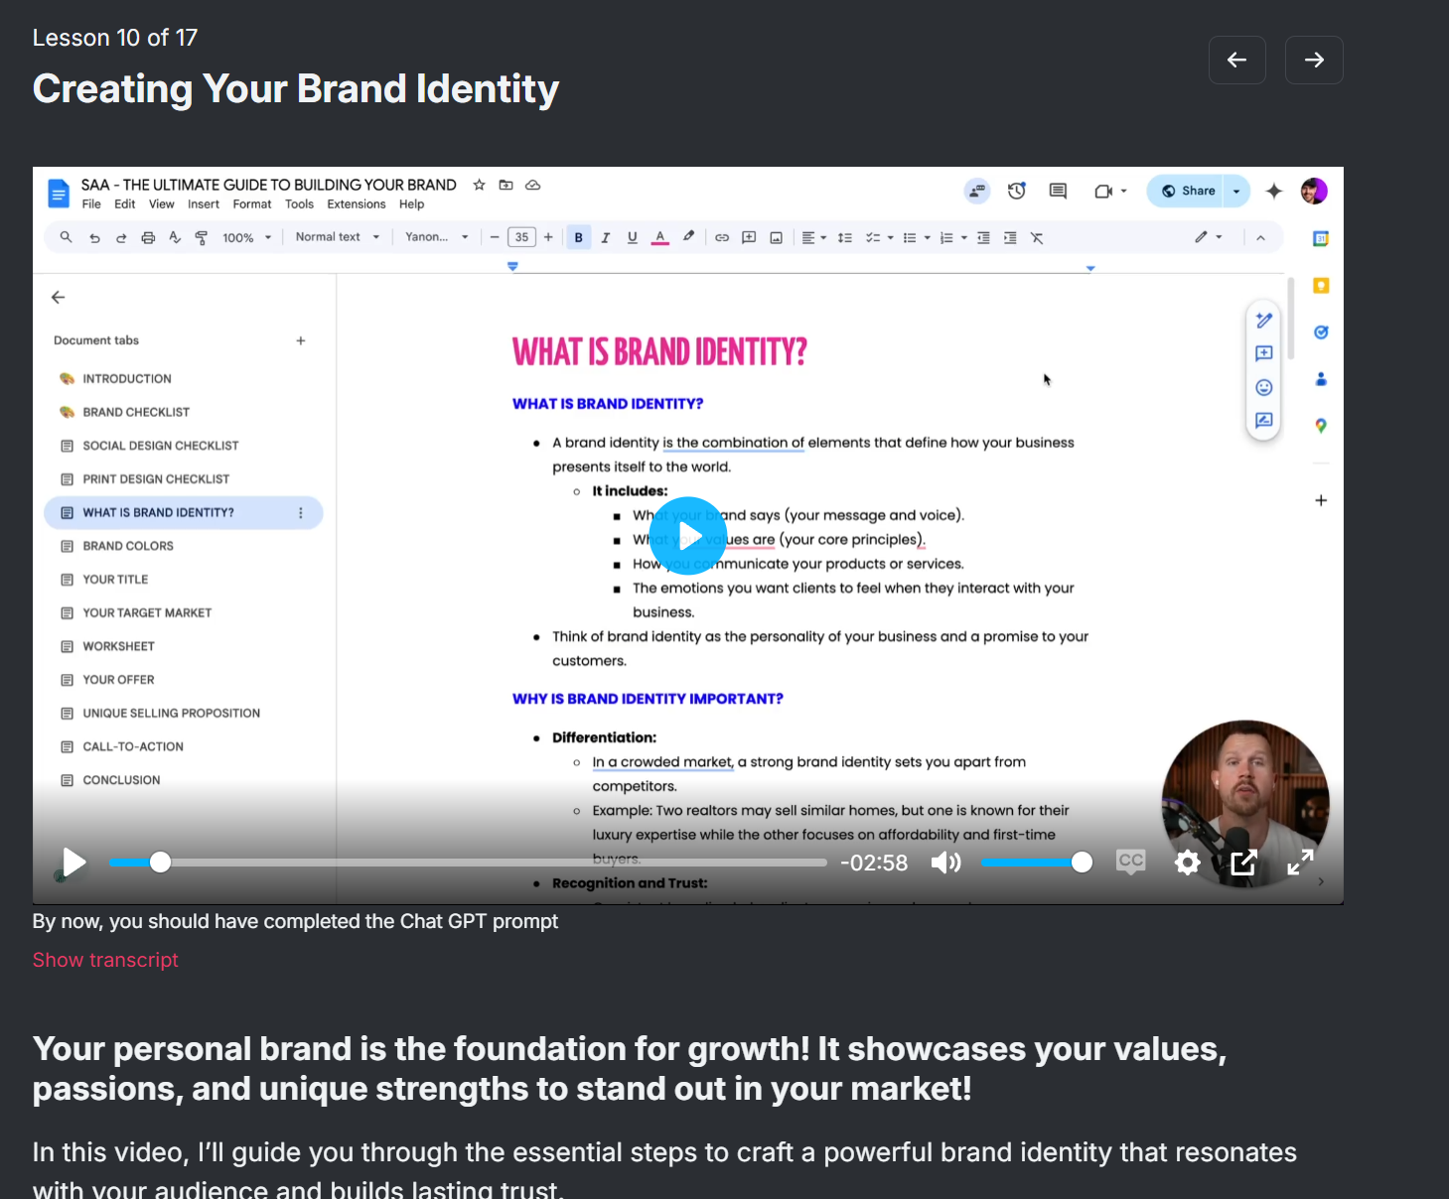Click the search menus magnifier icon
This screenshot has height=1199, width=1449.
pyautogui.click(x=66, y=237)
